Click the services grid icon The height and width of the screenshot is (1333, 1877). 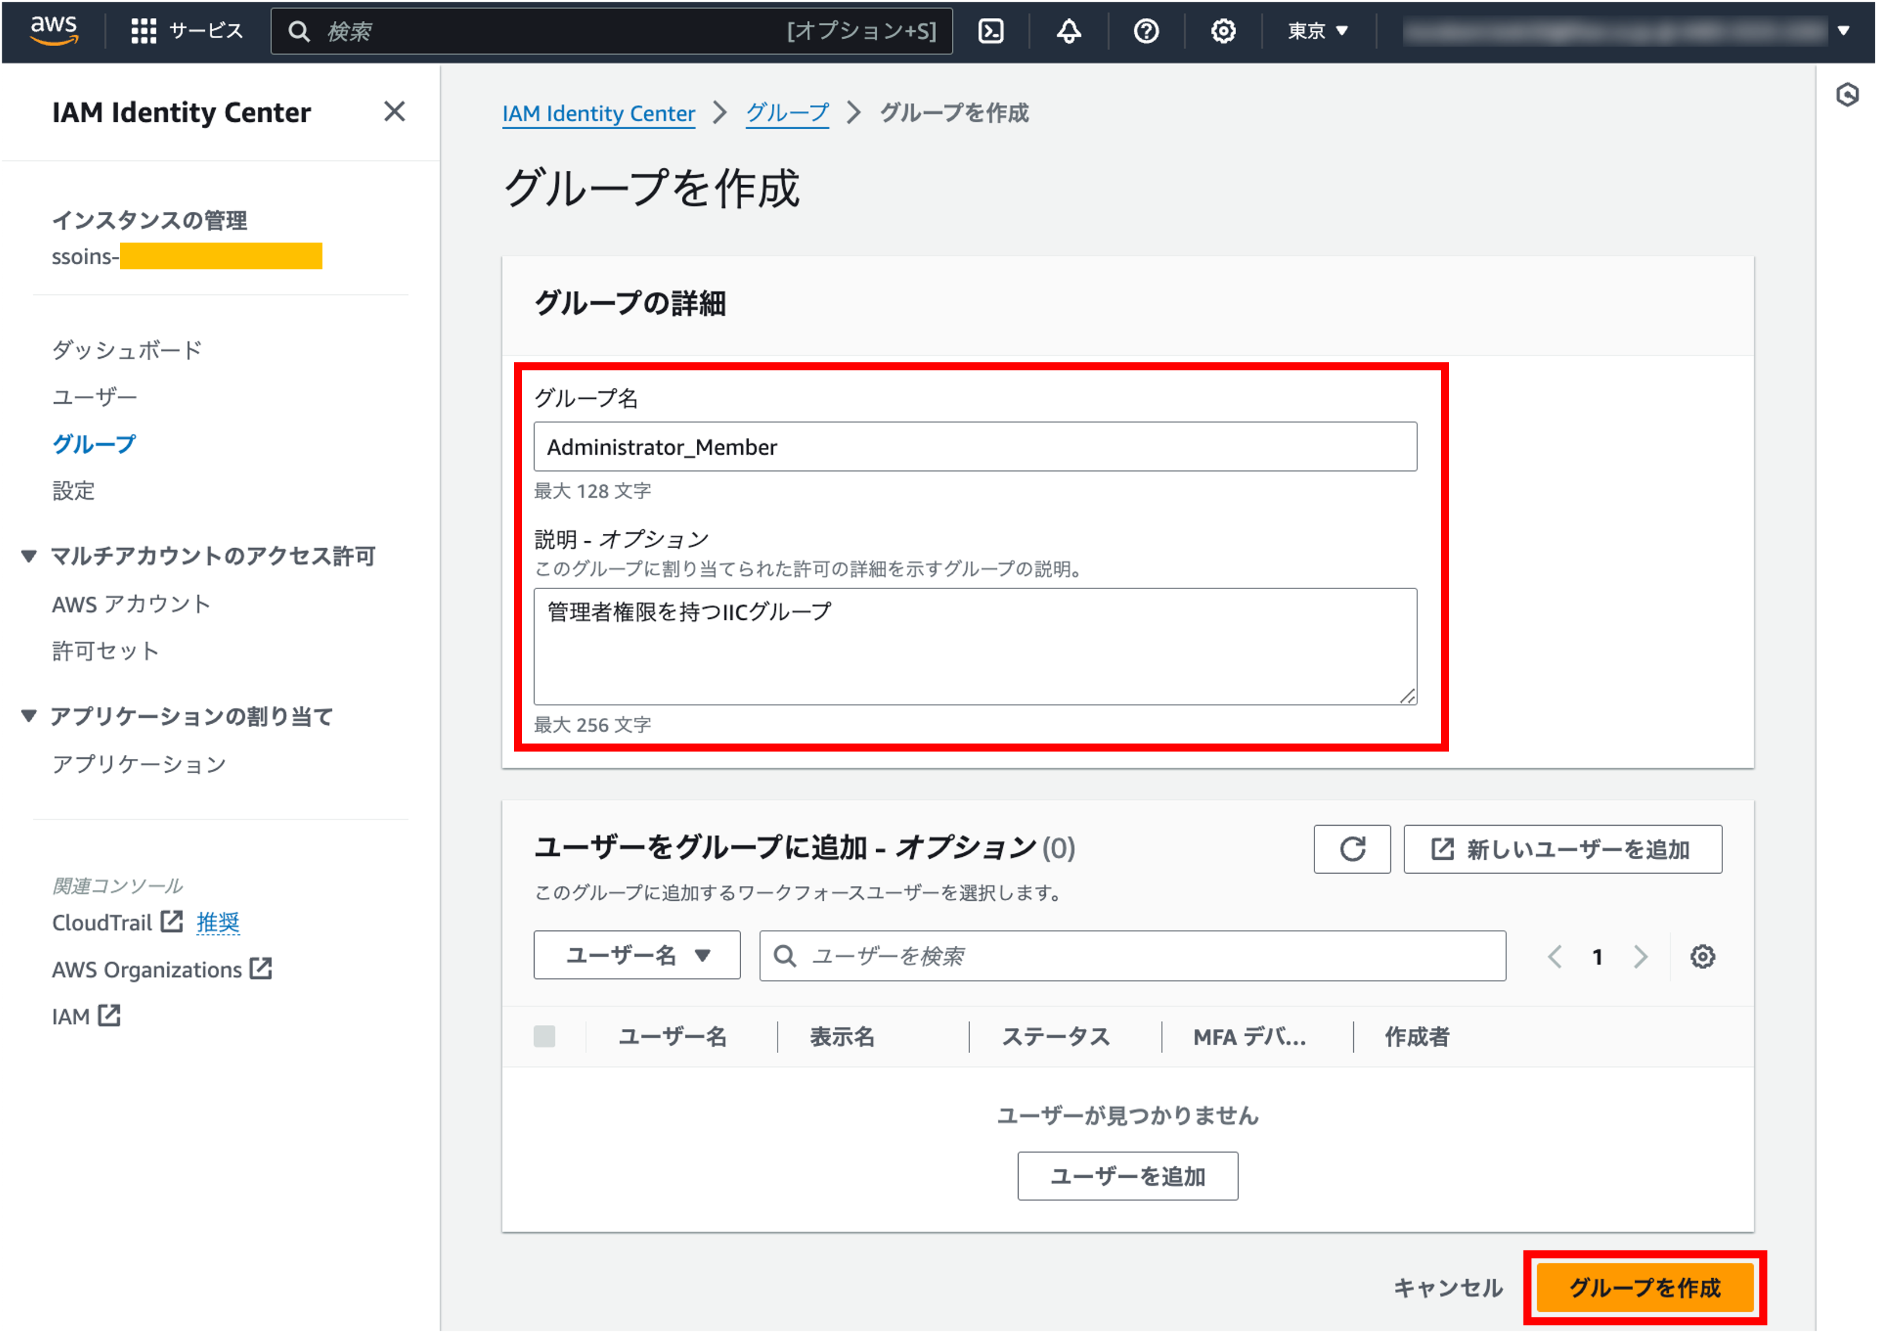(144, 31)
